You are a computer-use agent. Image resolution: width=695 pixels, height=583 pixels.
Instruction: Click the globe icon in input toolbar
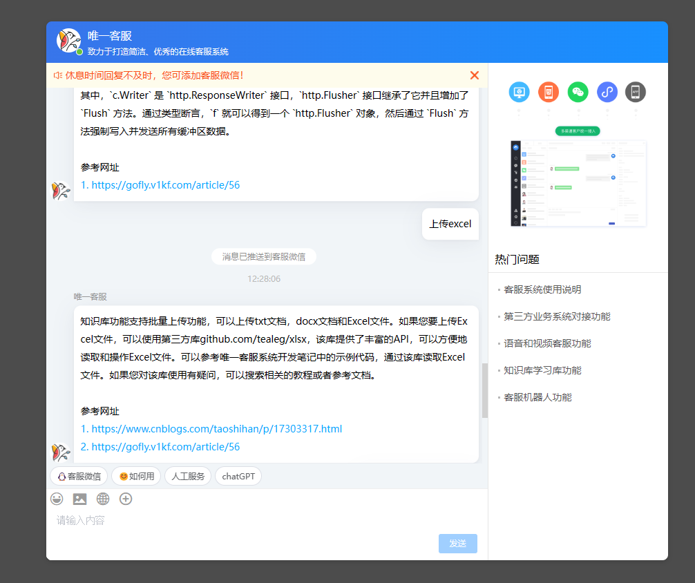point(103,499)
